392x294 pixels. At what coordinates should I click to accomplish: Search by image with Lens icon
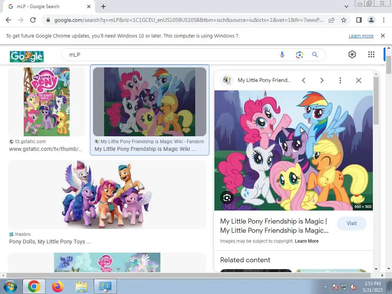(299, 55)
